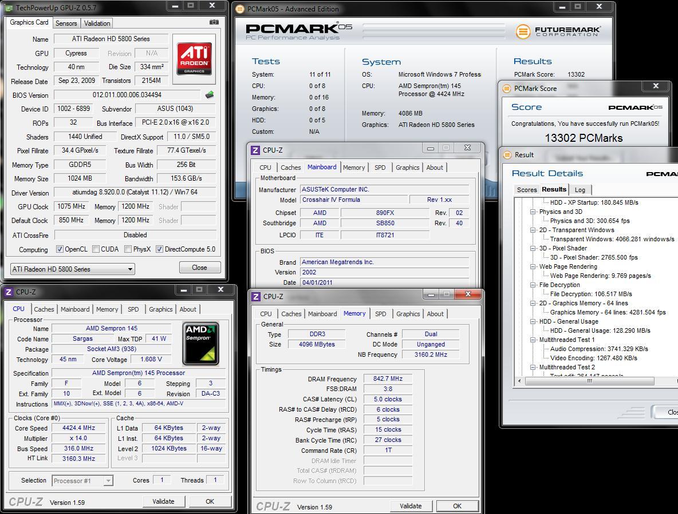Click the GPU-Z title bar icon

[x=9, y=8]
